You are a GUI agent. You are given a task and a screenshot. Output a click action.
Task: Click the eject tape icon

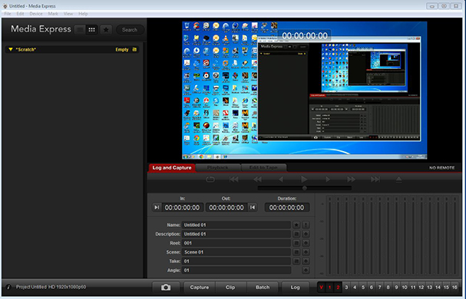(399, 179)
